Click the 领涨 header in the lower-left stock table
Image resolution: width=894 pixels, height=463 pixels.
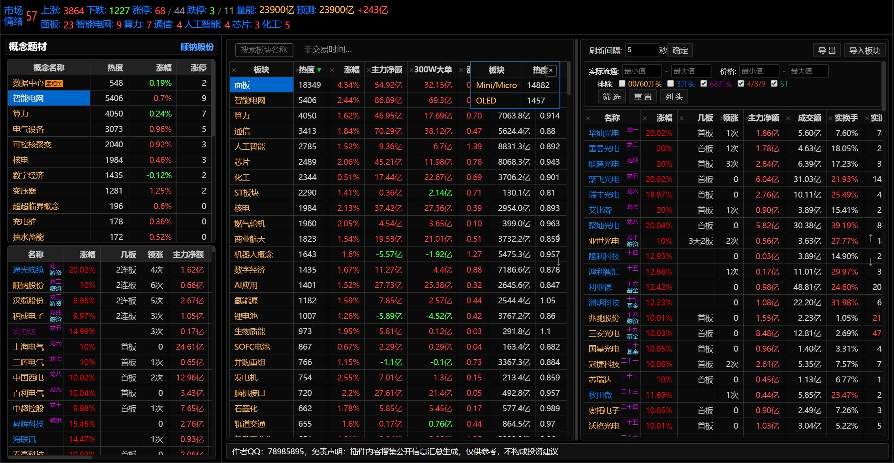tap(155, 255)
